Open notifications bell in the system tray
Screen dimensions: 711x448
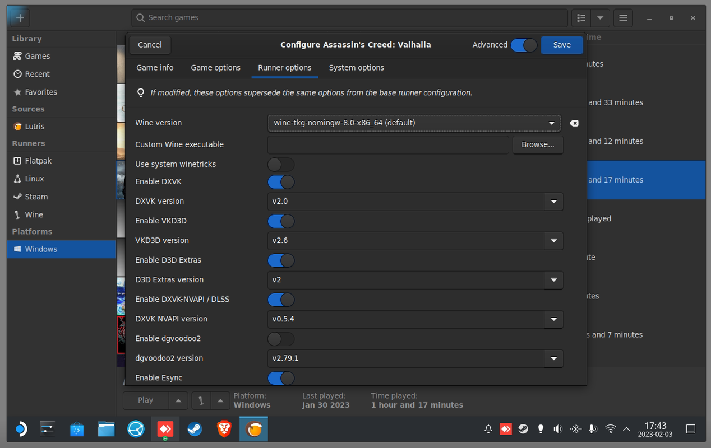(488, 430)
